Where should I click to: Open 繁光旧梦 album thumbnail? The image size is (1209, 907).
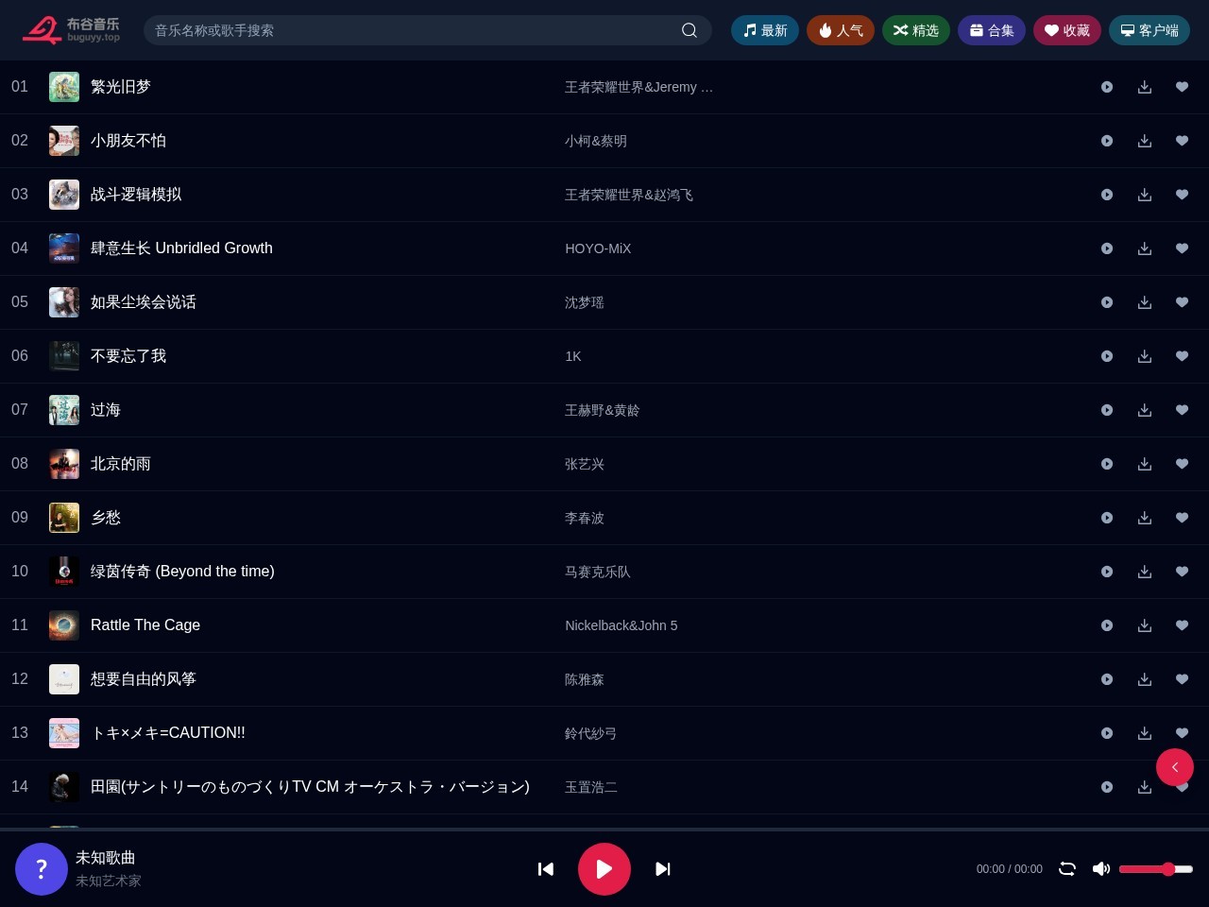[x=64, y=87]
